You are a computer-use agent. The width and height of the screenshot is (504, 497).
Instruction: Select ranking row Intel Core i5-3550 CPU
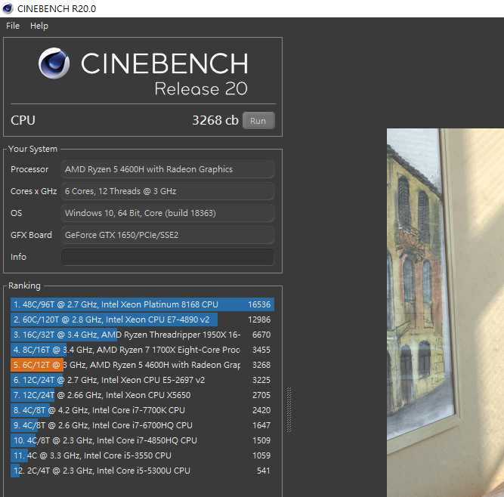pyautogui.click(x=142, y=455)
